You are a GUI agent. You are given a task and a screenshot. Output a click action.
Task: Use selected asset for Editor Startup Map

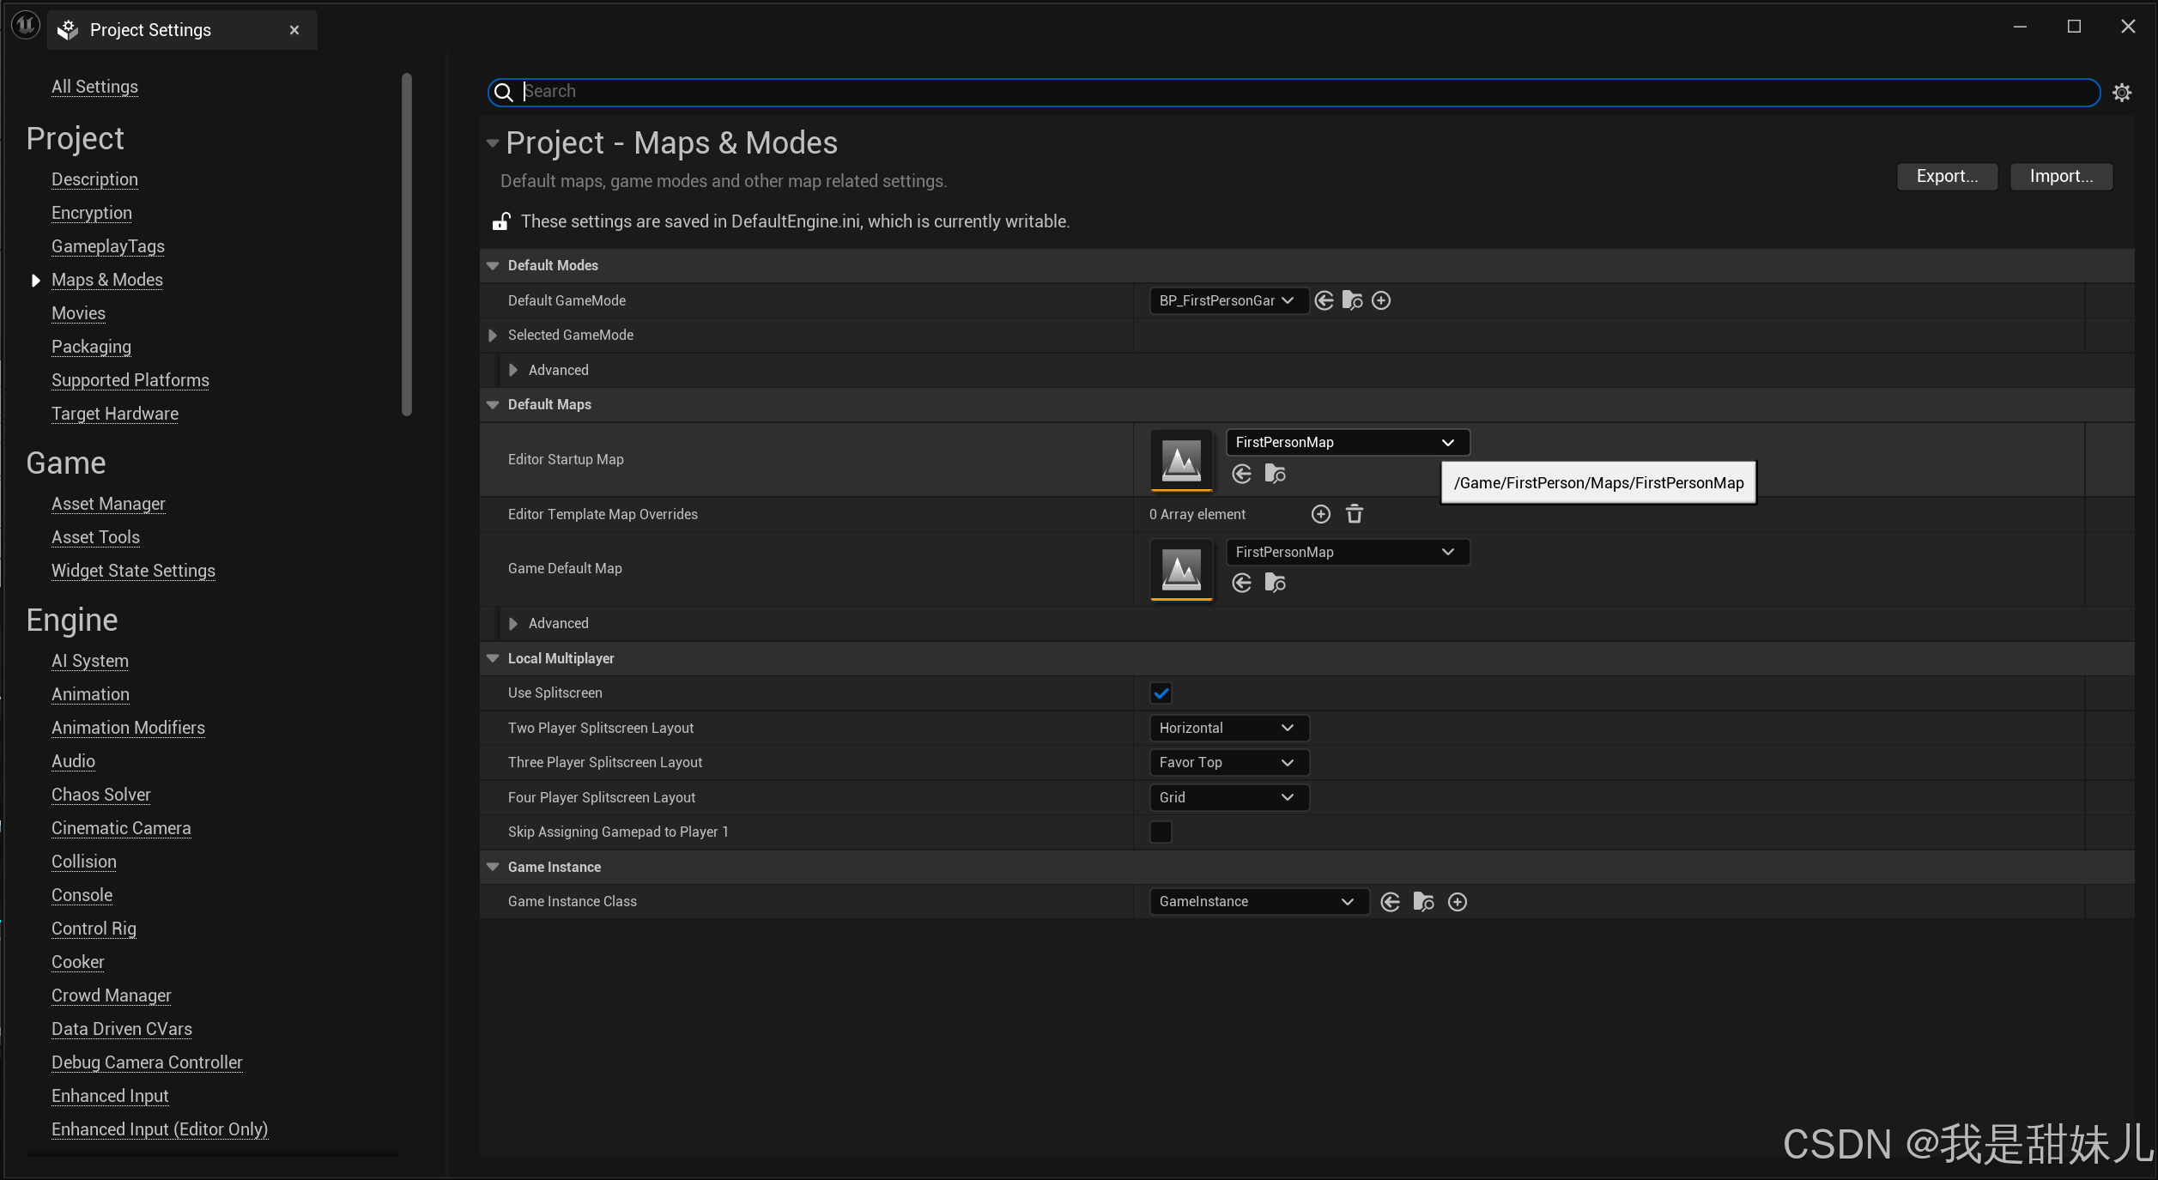click(x=1241, y=474)
